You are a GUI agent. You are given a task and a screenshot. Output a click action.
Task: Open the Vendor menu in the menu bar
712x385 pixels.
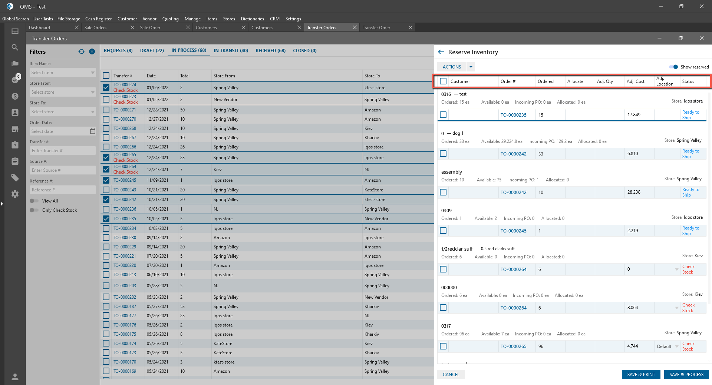click(x=149, y=19)
